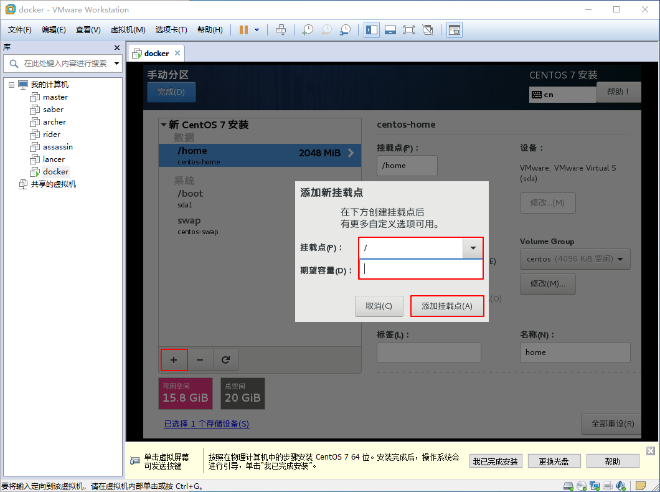Open the mount point dropdown arrow
Image resolution: width=660 pixels, height=492 pixels.
(473, 248)
